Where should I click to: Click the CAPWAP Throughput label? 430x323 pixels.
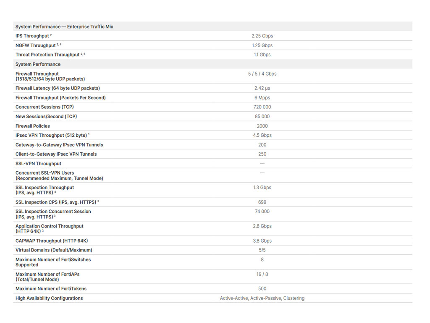click(52, 241)
